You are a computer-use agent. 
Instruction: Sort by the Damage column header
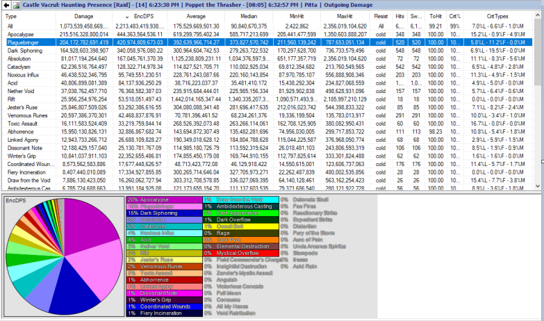[x=84, y=16]
